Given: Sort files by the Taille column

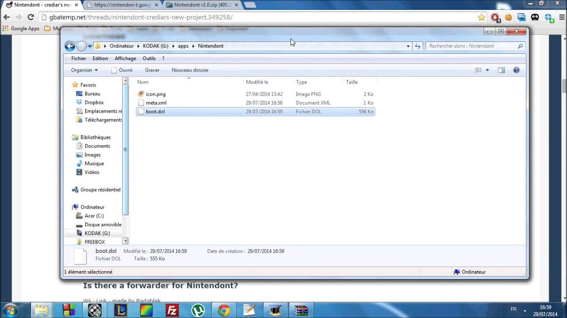Looking at the screenshot, I should tap(360, 82).
